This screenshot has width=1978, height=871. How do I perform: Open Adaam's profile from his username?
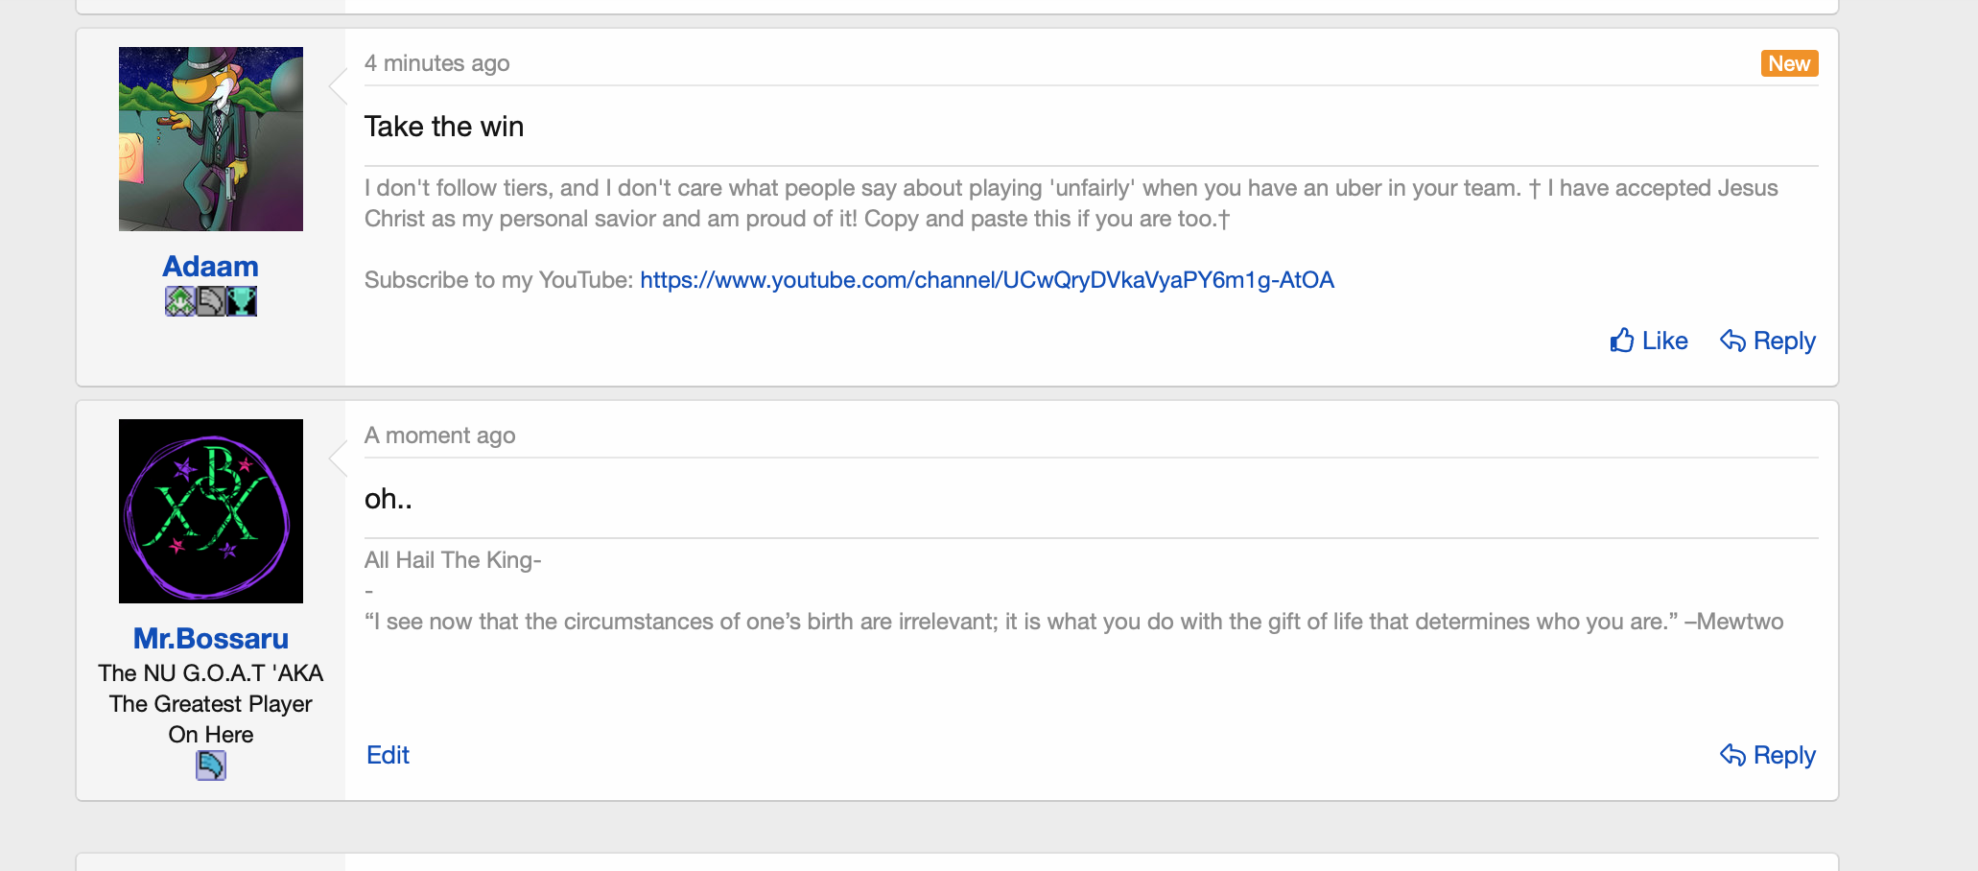pyautogui.click(x=210, y=266)
